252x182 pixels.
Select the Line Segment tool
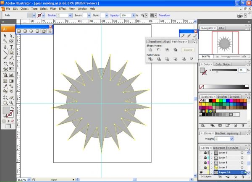coord(5,52)
